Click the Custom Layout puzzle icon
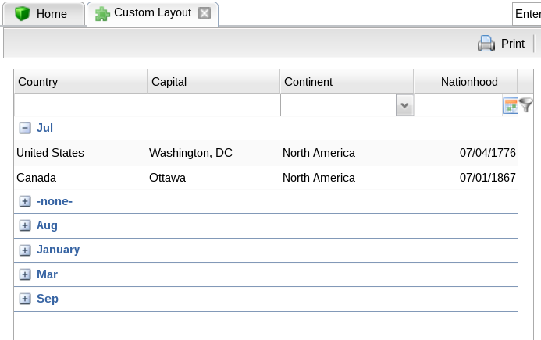This screenshot has height=340, width=541. [x=102, y=13]
